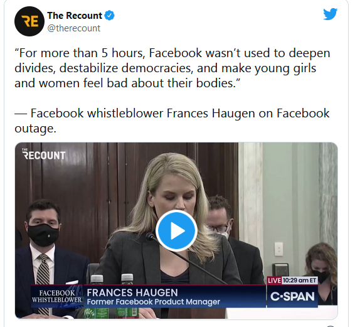Image resolution: width=355 pixels, height=327 pixels.
Task: Click the FRANCES HAUGEN name banner
Action: (x=132, y=292)
